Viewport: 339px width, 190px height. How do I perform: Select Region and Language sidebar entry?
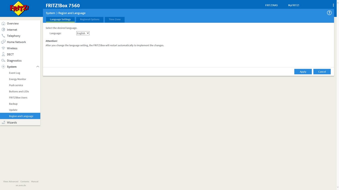click(x=20, y=116)
